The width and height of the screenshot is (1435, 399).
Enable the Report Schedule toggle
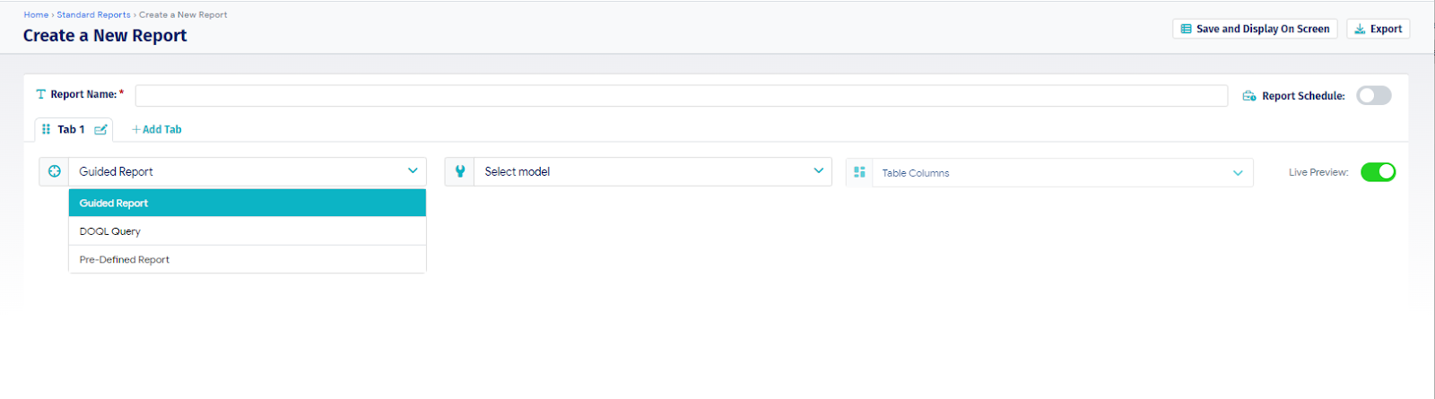(1374, 95)
